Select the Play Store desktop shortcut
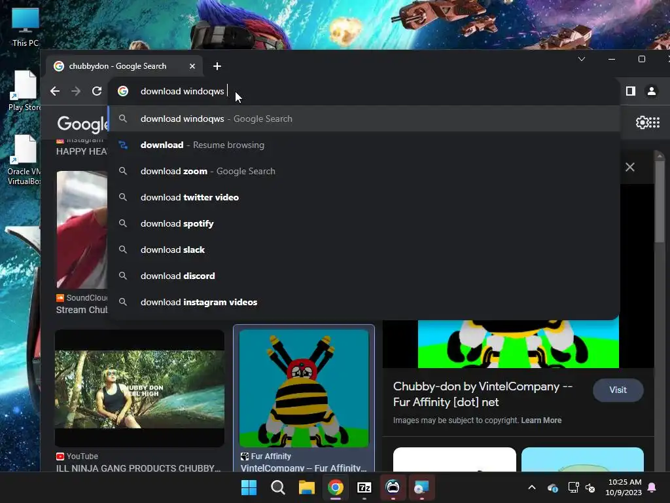 [x=24, y=90]
